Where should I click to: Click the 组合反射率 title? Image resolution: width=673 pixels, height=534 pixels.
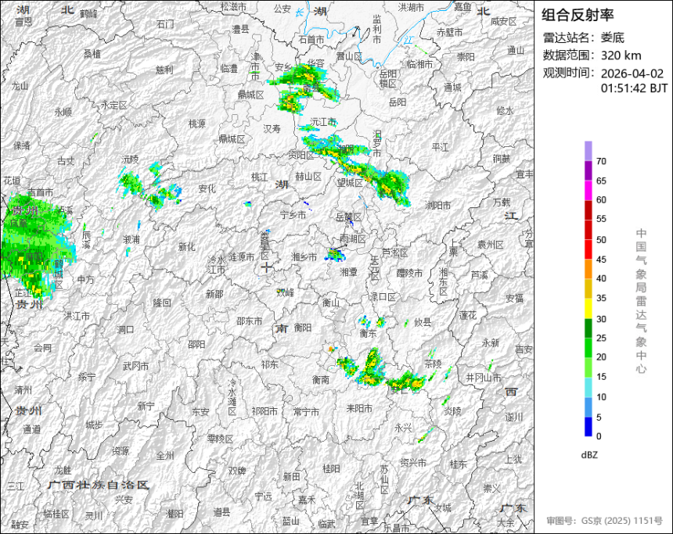pos(578,15)
